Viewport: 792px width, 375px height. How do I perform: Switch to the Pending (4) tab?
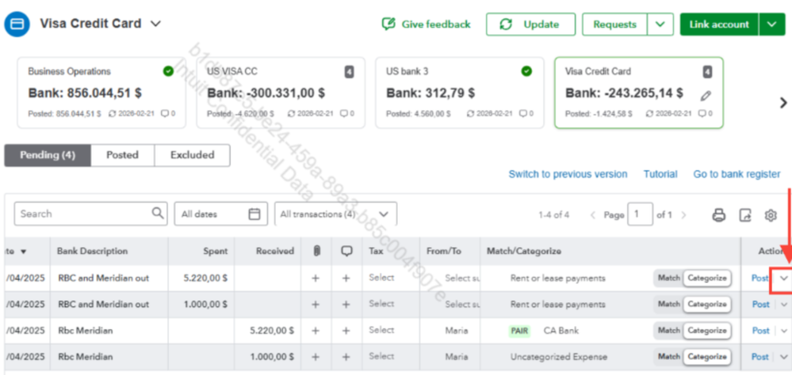pos(48,155)
